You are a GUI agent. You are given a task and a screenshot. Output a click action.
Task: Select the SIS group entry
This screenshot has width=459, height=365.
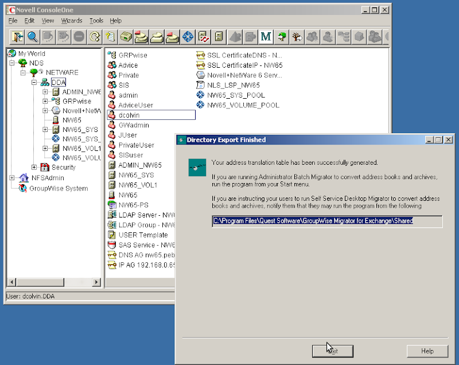click(123, 85)
